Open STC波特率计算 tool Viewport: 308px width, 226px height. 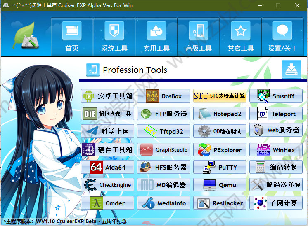220,96
